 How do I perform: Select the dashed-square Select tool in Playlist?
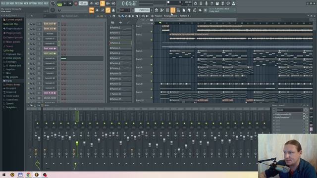coord(140,16)
